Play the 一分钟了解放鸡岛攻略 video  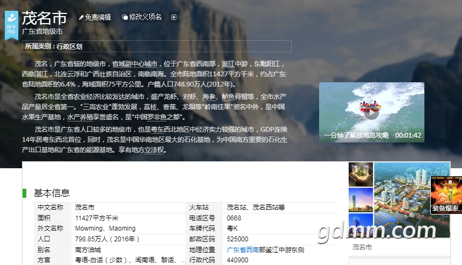click(x=372, y=112)
